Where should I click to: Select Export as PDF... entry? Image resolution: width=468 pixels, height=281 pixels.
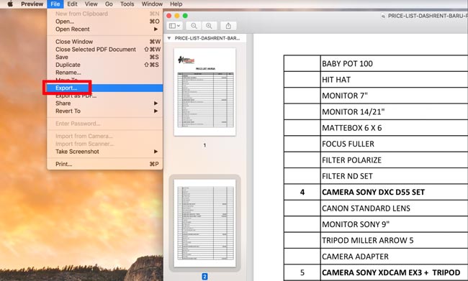105,96
